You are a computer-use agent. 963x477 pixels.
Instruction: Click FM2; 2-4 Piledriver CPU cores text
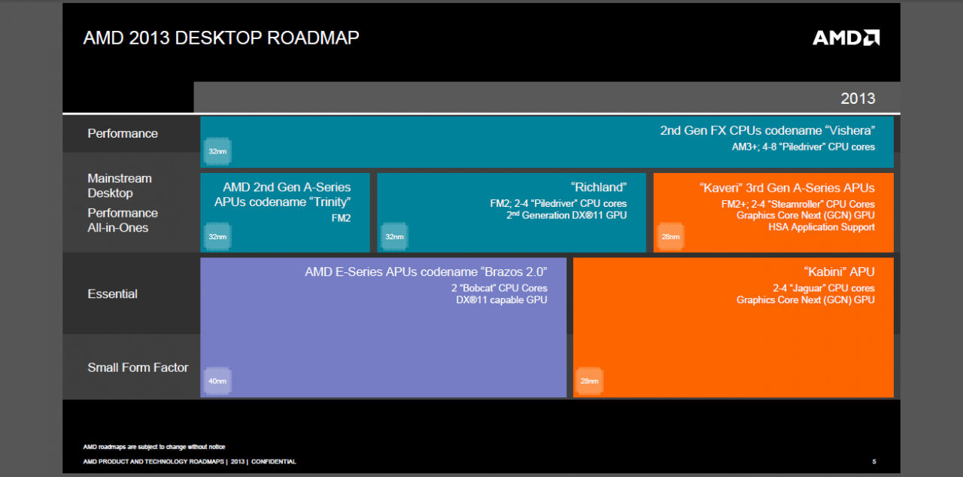coord(558,204)
